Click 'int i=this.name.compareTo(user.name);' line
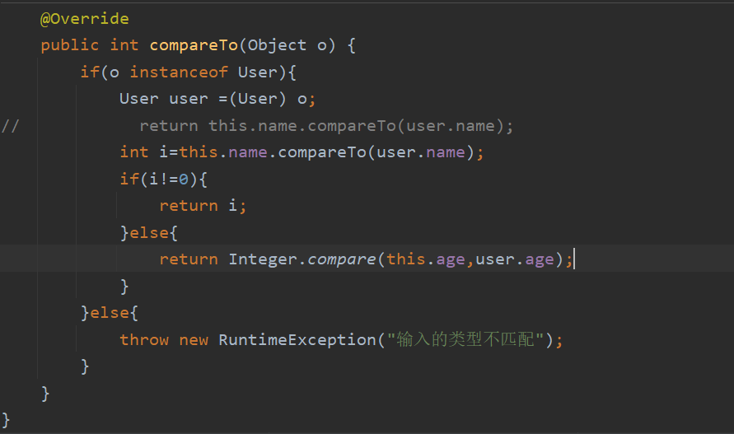734x434 pixels. (302, 152)
